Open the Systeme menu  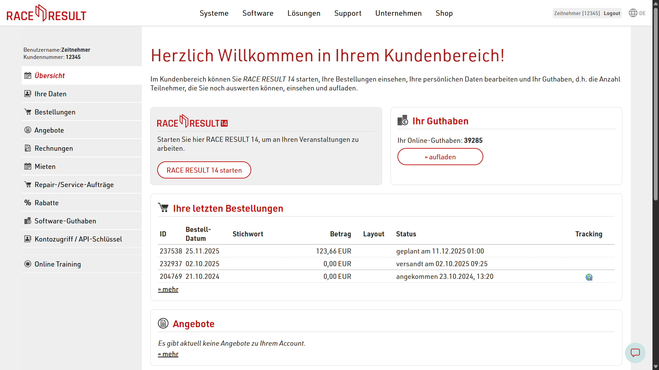point(214,13)
